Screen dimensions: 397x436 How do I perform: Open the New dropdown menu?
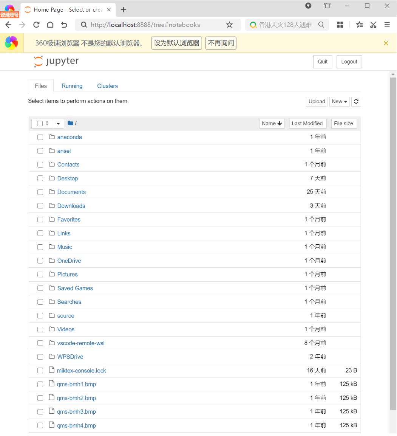pyautogui.click(x=340, y=102)
